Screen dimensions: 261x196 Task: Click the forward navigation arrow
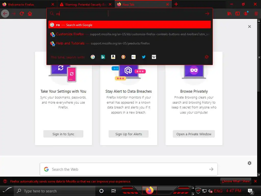[x=14, y=14]
